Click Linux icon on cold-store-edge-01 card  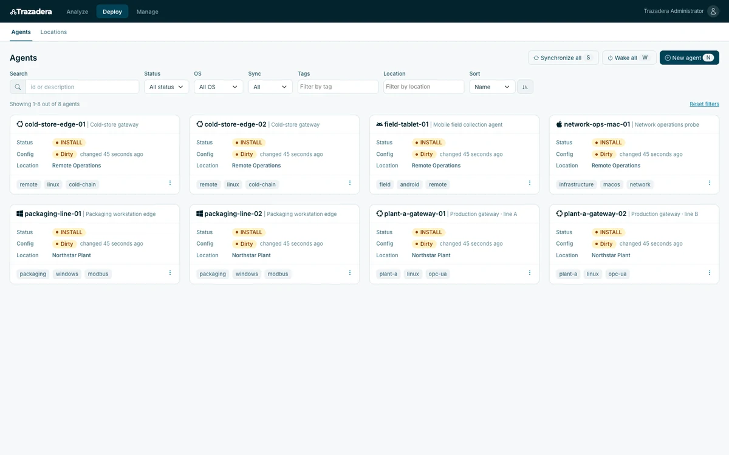(20, 124)
